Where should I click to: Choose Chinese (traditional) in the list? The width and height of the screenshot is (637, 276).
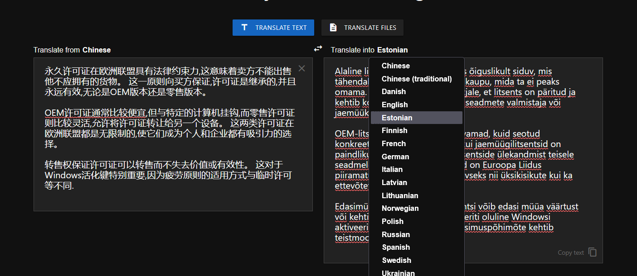click(417, 79)
